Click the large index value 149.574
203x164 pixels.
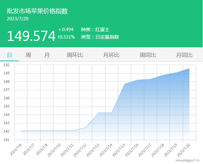(31, 36)
